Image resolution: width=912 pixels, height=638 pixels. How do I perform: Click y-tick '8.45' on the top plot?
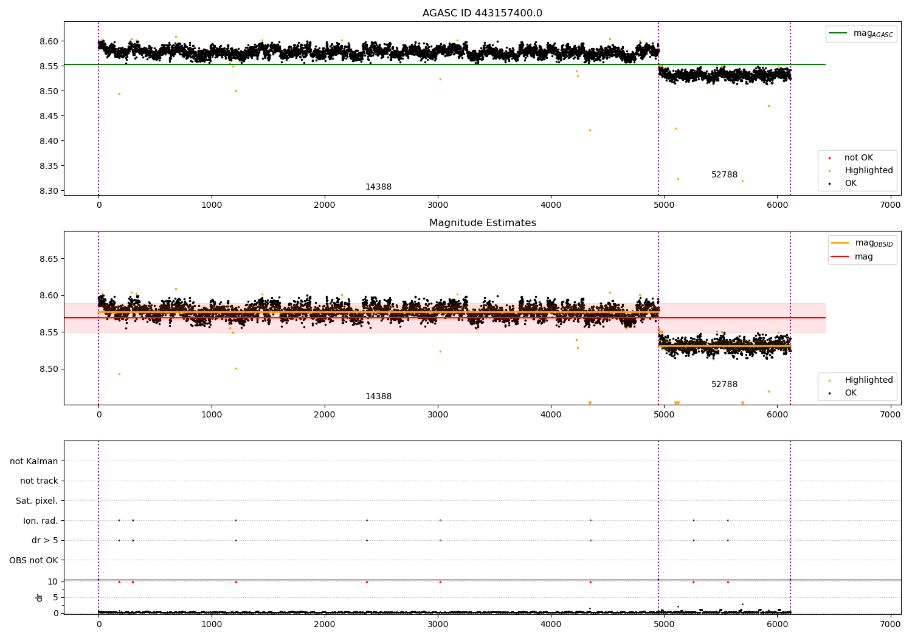click(49, 116)
